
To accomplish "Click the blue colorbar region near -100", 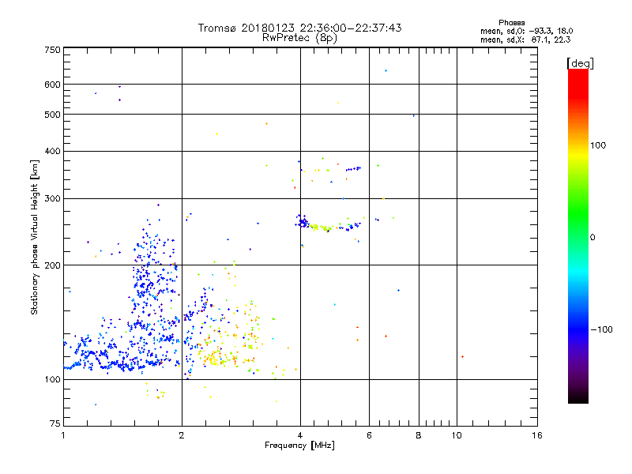I will tap(578, 329).
